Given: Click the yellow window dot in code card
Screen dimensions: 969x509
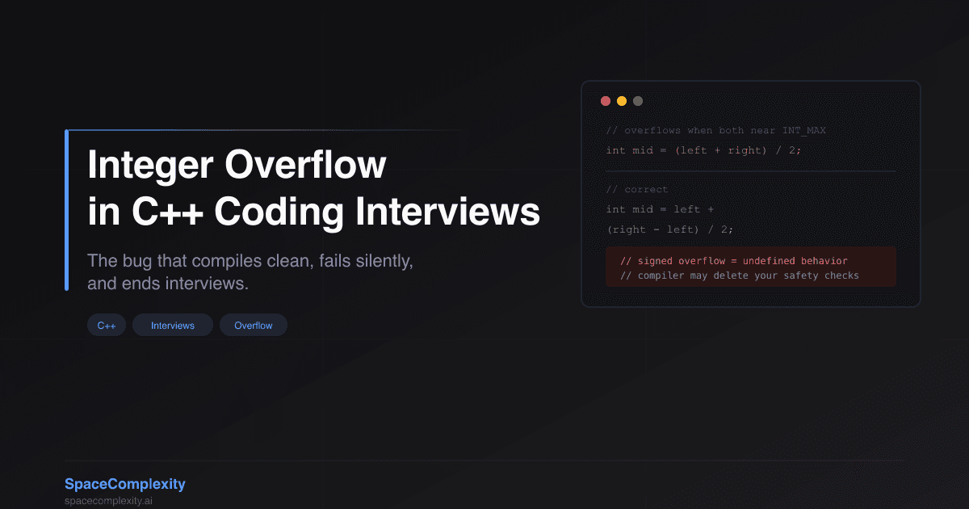Looking at the screenshot, I should 622,101.
